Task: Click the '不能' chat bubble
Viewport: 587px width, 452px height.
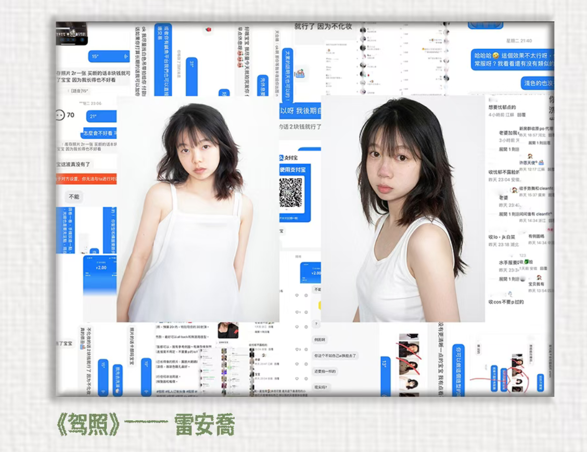Action: pyautogui.click(x=74, y=197)
